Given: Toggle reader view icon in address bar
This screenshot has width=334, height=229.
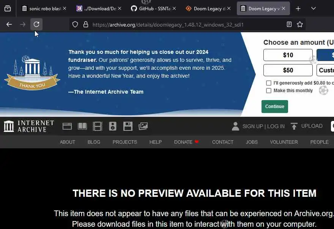Looking at the screenshot, I should (x=289, y=25).
